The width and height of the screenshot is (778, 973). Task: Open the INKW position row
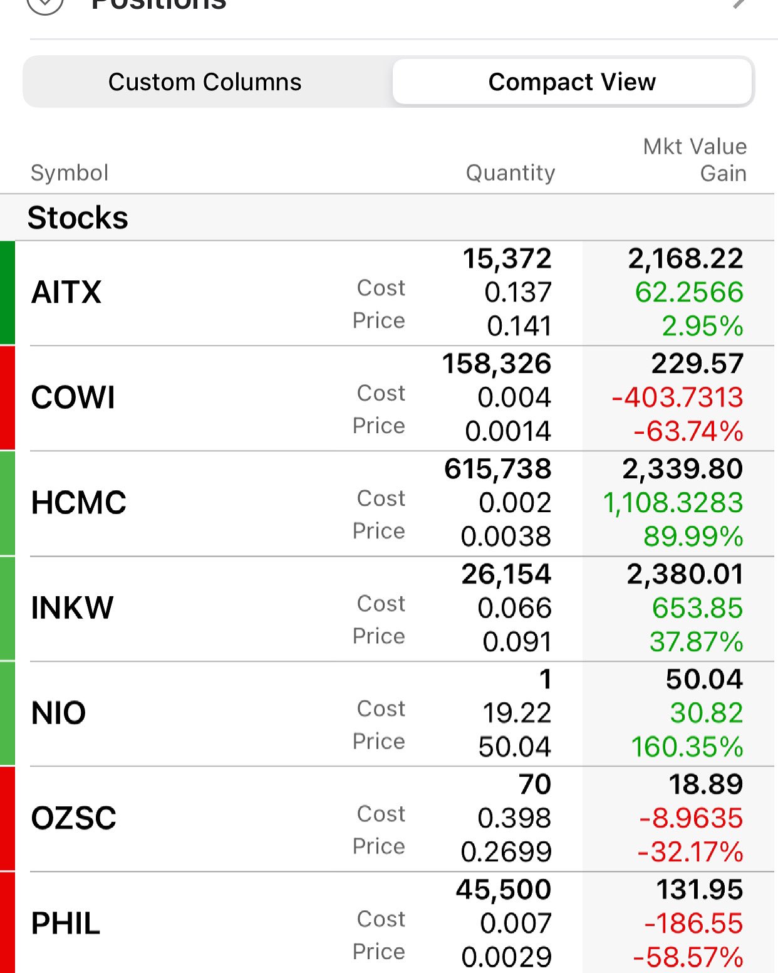(387, 609)
